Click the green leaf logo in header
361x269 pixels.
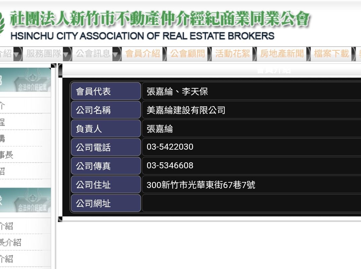click(x=2, y=25)
